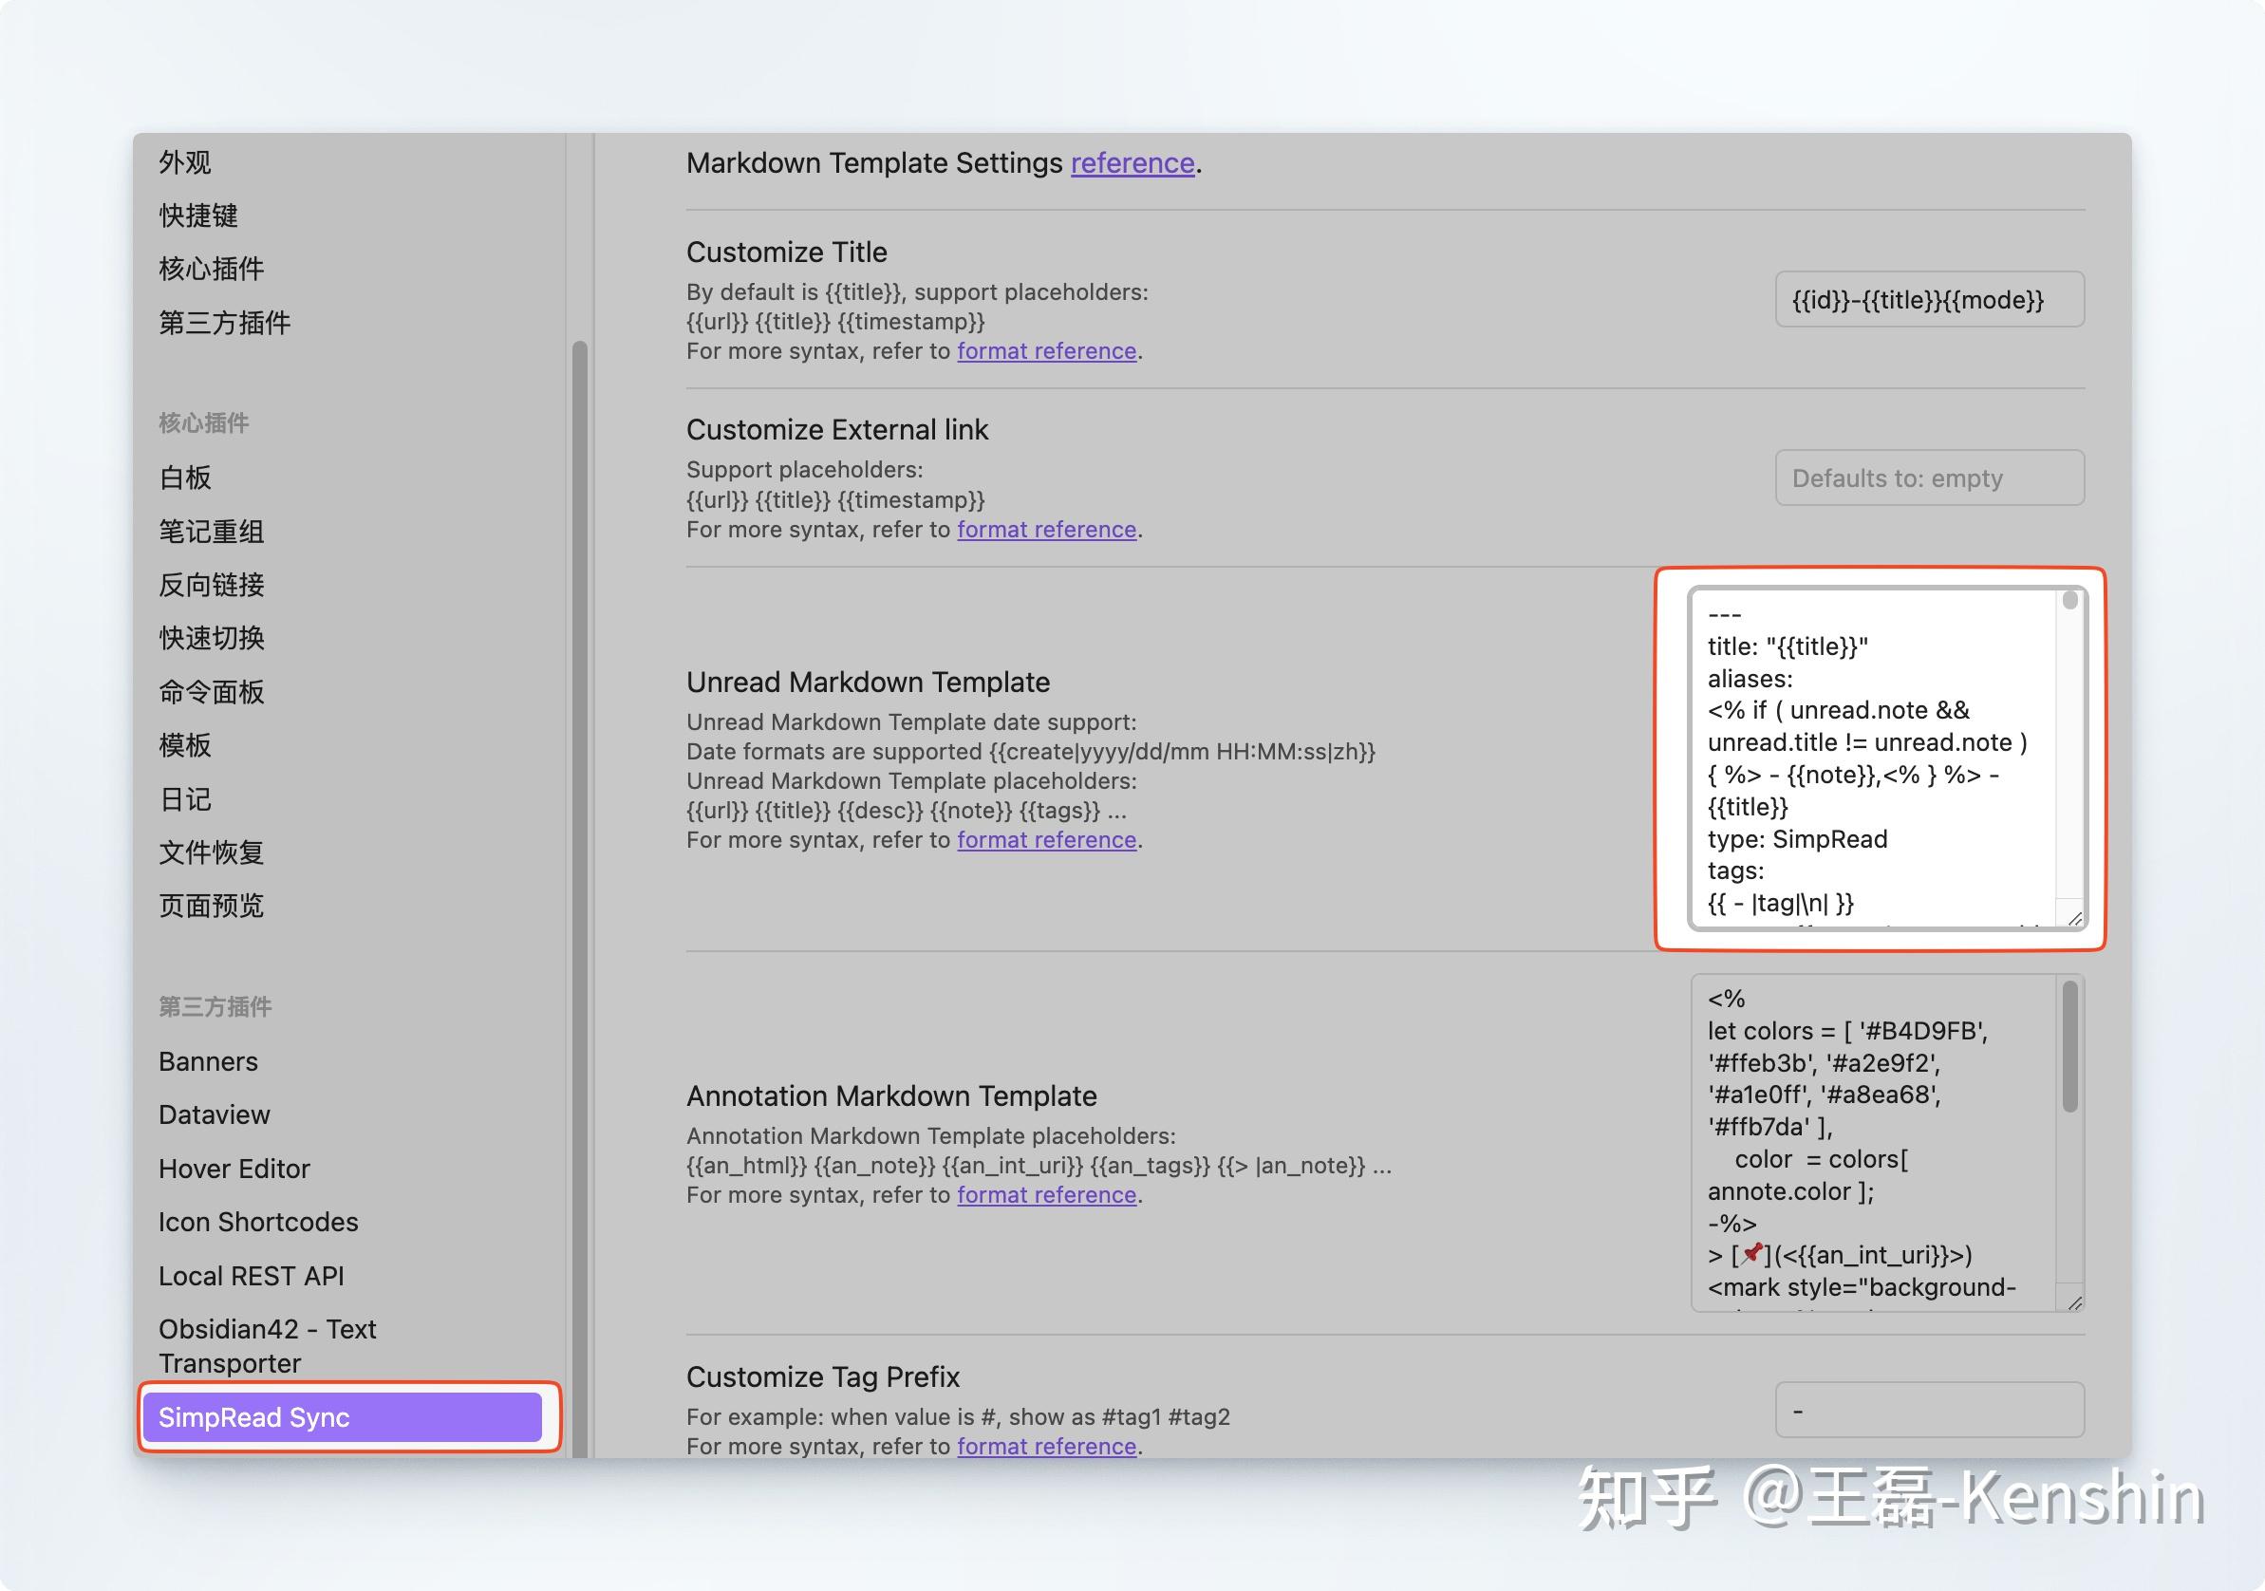The height and width of the screenshot is (1591, 2265).
Task: Open format reference link under Customize External link
Action: tap(1047, 530)
